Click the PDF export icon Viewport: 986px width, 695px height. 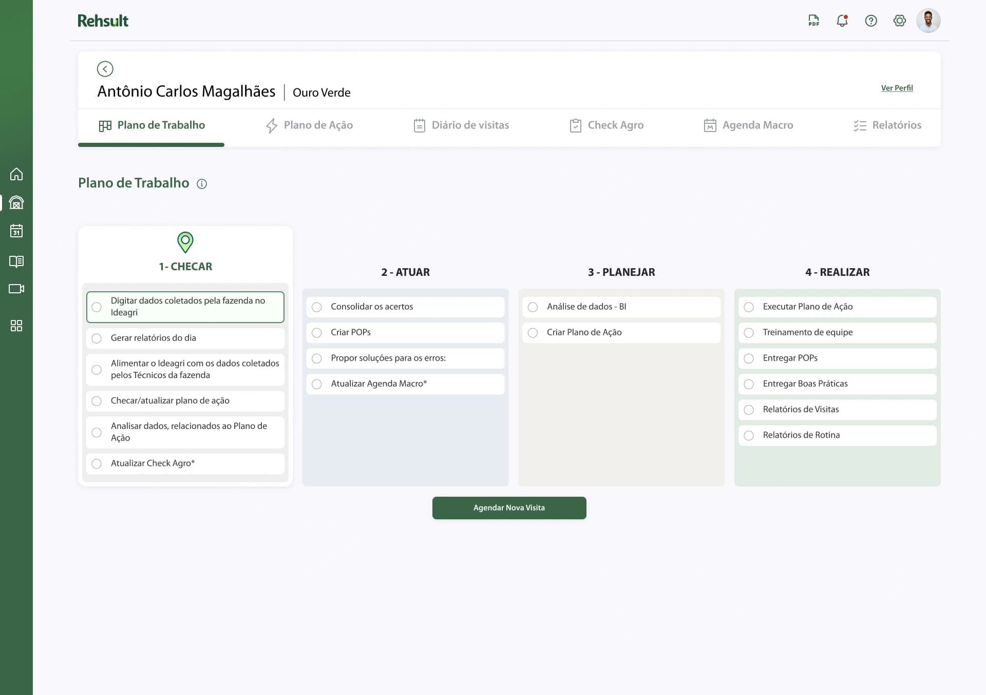tap(813, 21)
